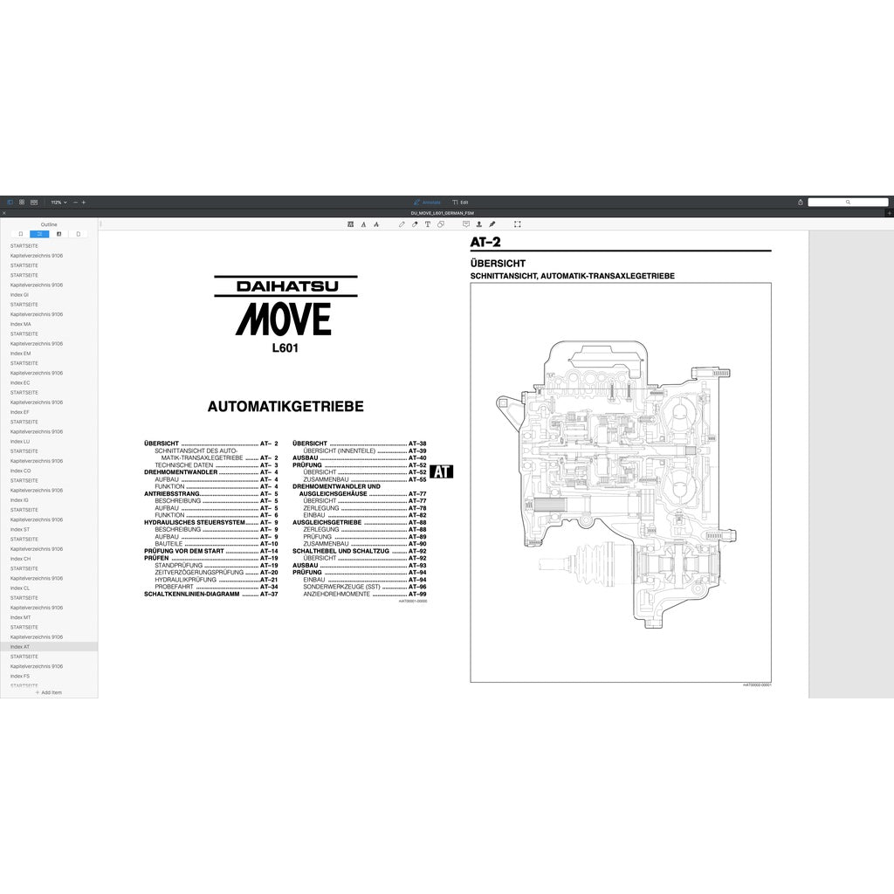Click Add Item at sidebar bottom
The height and width of the screenshot is (894, 894).
pos(48,691)
